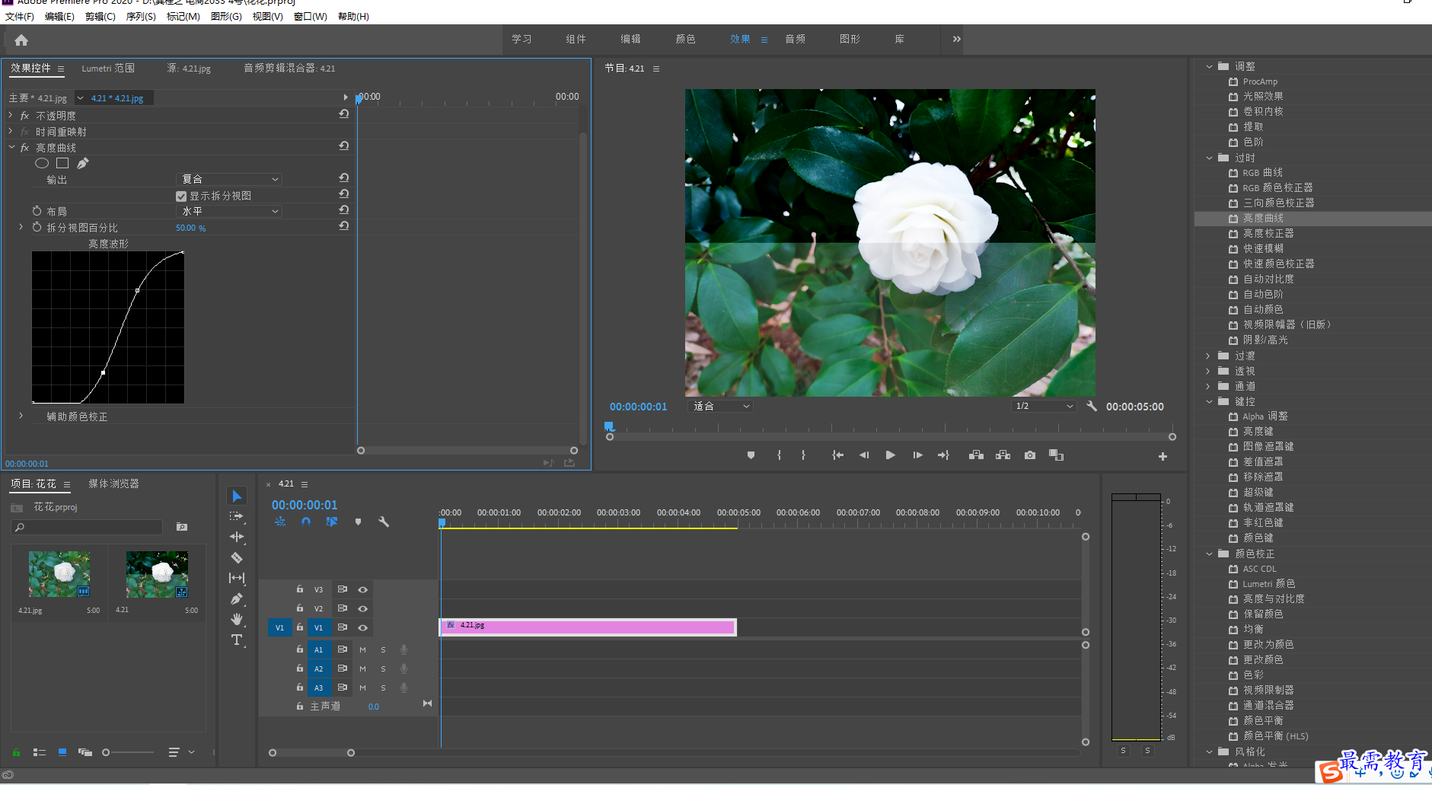
Task: Click the project panel search field
Action: [87, 527]
